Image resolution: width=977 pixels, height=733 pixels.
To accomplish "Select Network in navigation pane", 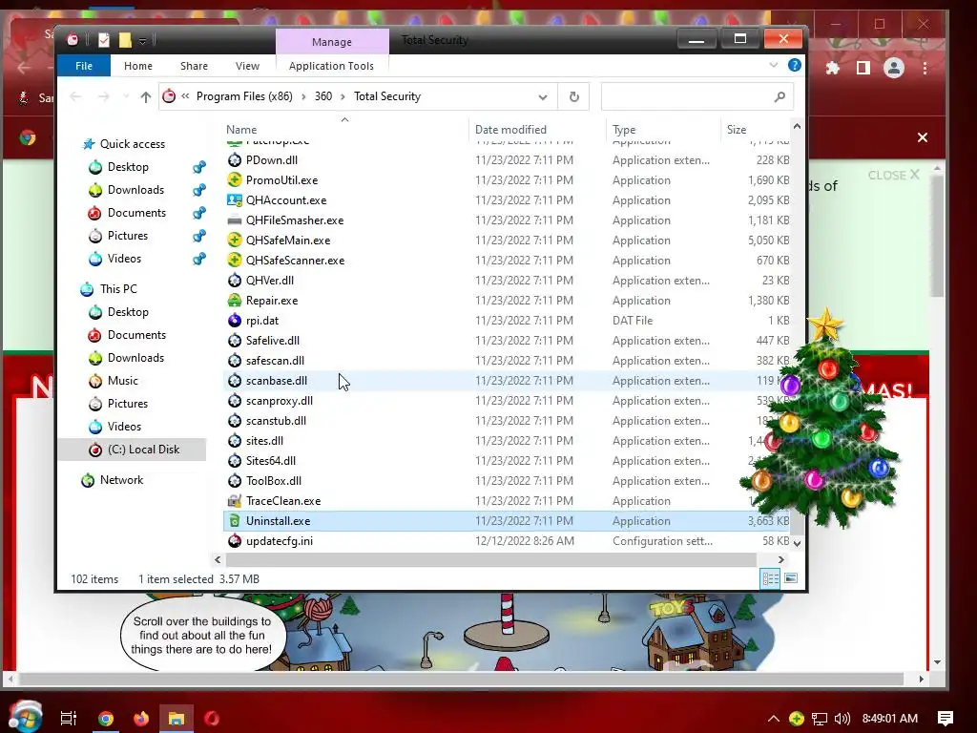I will tap(121, 480).
